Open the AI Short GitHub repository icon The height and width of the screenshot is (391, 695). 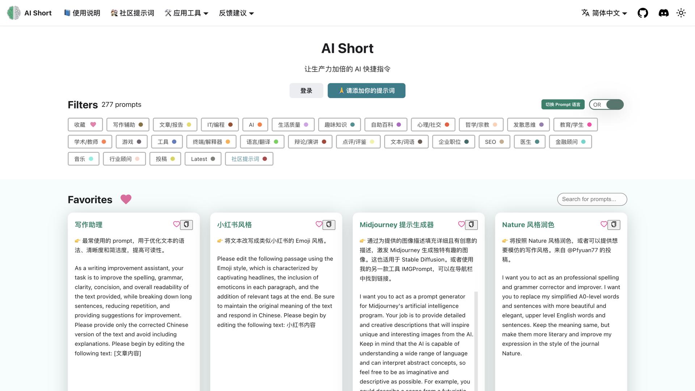[643, 13]
